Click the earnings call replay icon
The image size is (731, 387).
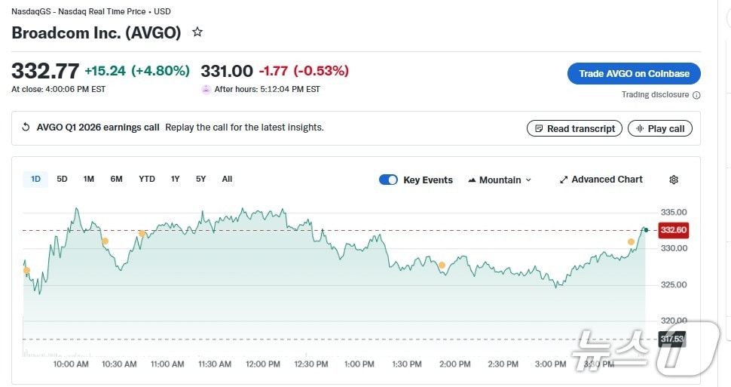coord(26,127)
